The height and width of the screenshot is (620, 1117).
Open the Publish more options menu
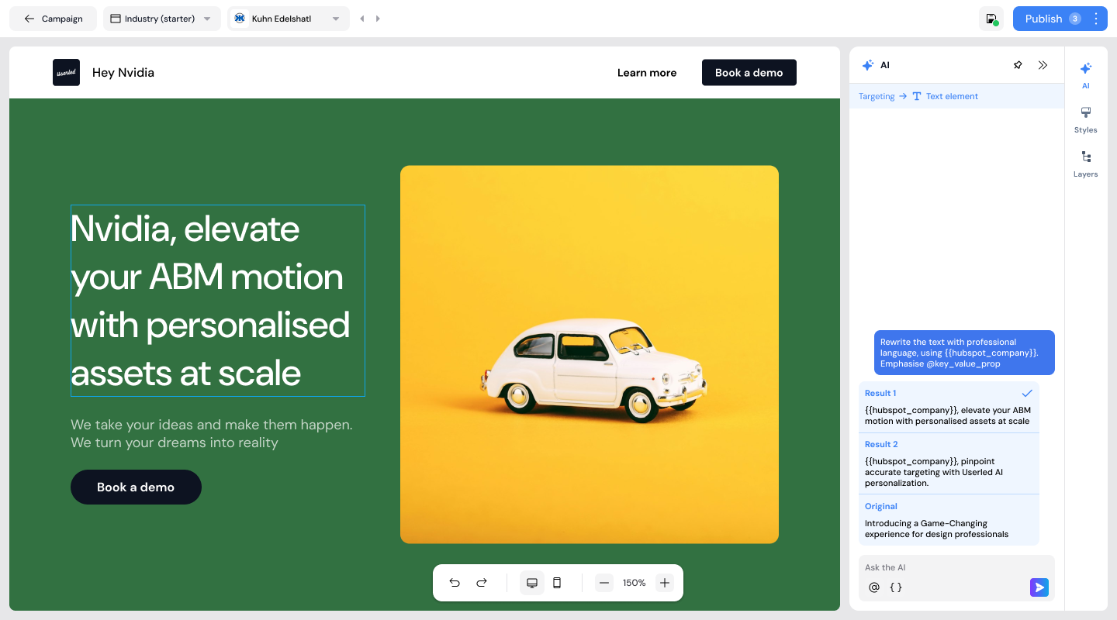[x=1096, y=19]
